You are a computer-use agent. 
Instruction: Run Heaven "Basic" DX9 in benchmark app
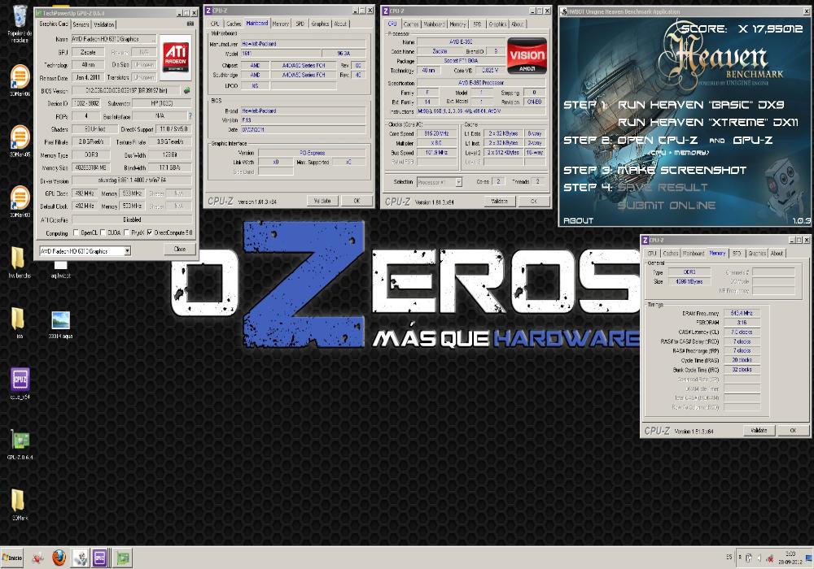tap(700, 105)
